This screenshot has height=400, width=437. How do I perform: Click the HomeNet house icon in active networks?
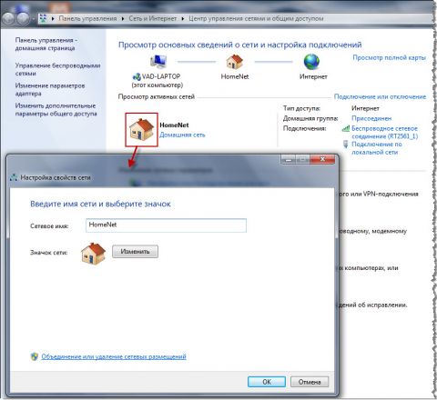[x=141, y=130]
